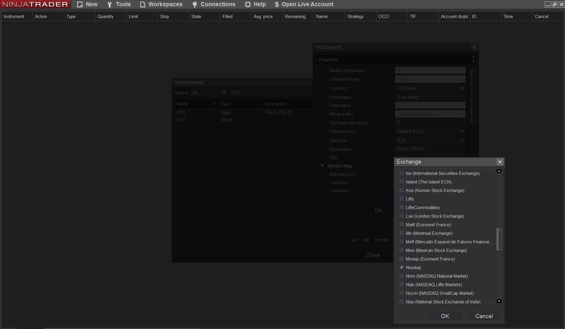This screenshot has width=565, height=329.
Task: Open the Tools menu
Action: pyautogui.click(x=123, y=4)
